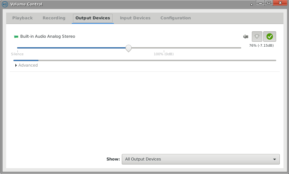Open the Recording tab
The image size is (289, 174).
54,18
